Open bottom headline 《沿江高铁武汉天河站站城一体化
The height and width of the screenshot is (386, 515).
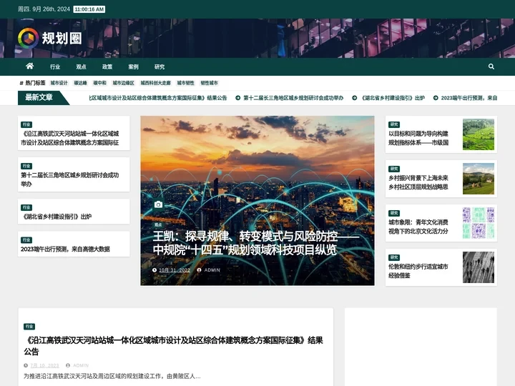point(173,346)
